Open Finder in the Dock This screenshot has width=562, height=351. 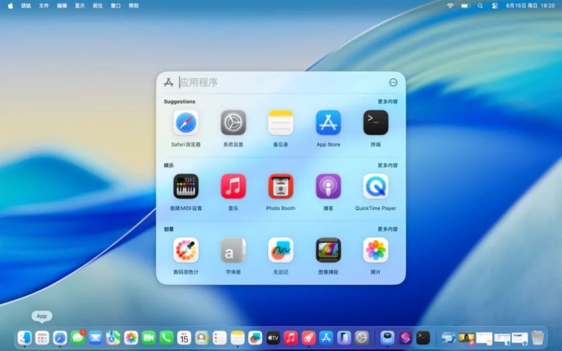click(x=25, y=338)
